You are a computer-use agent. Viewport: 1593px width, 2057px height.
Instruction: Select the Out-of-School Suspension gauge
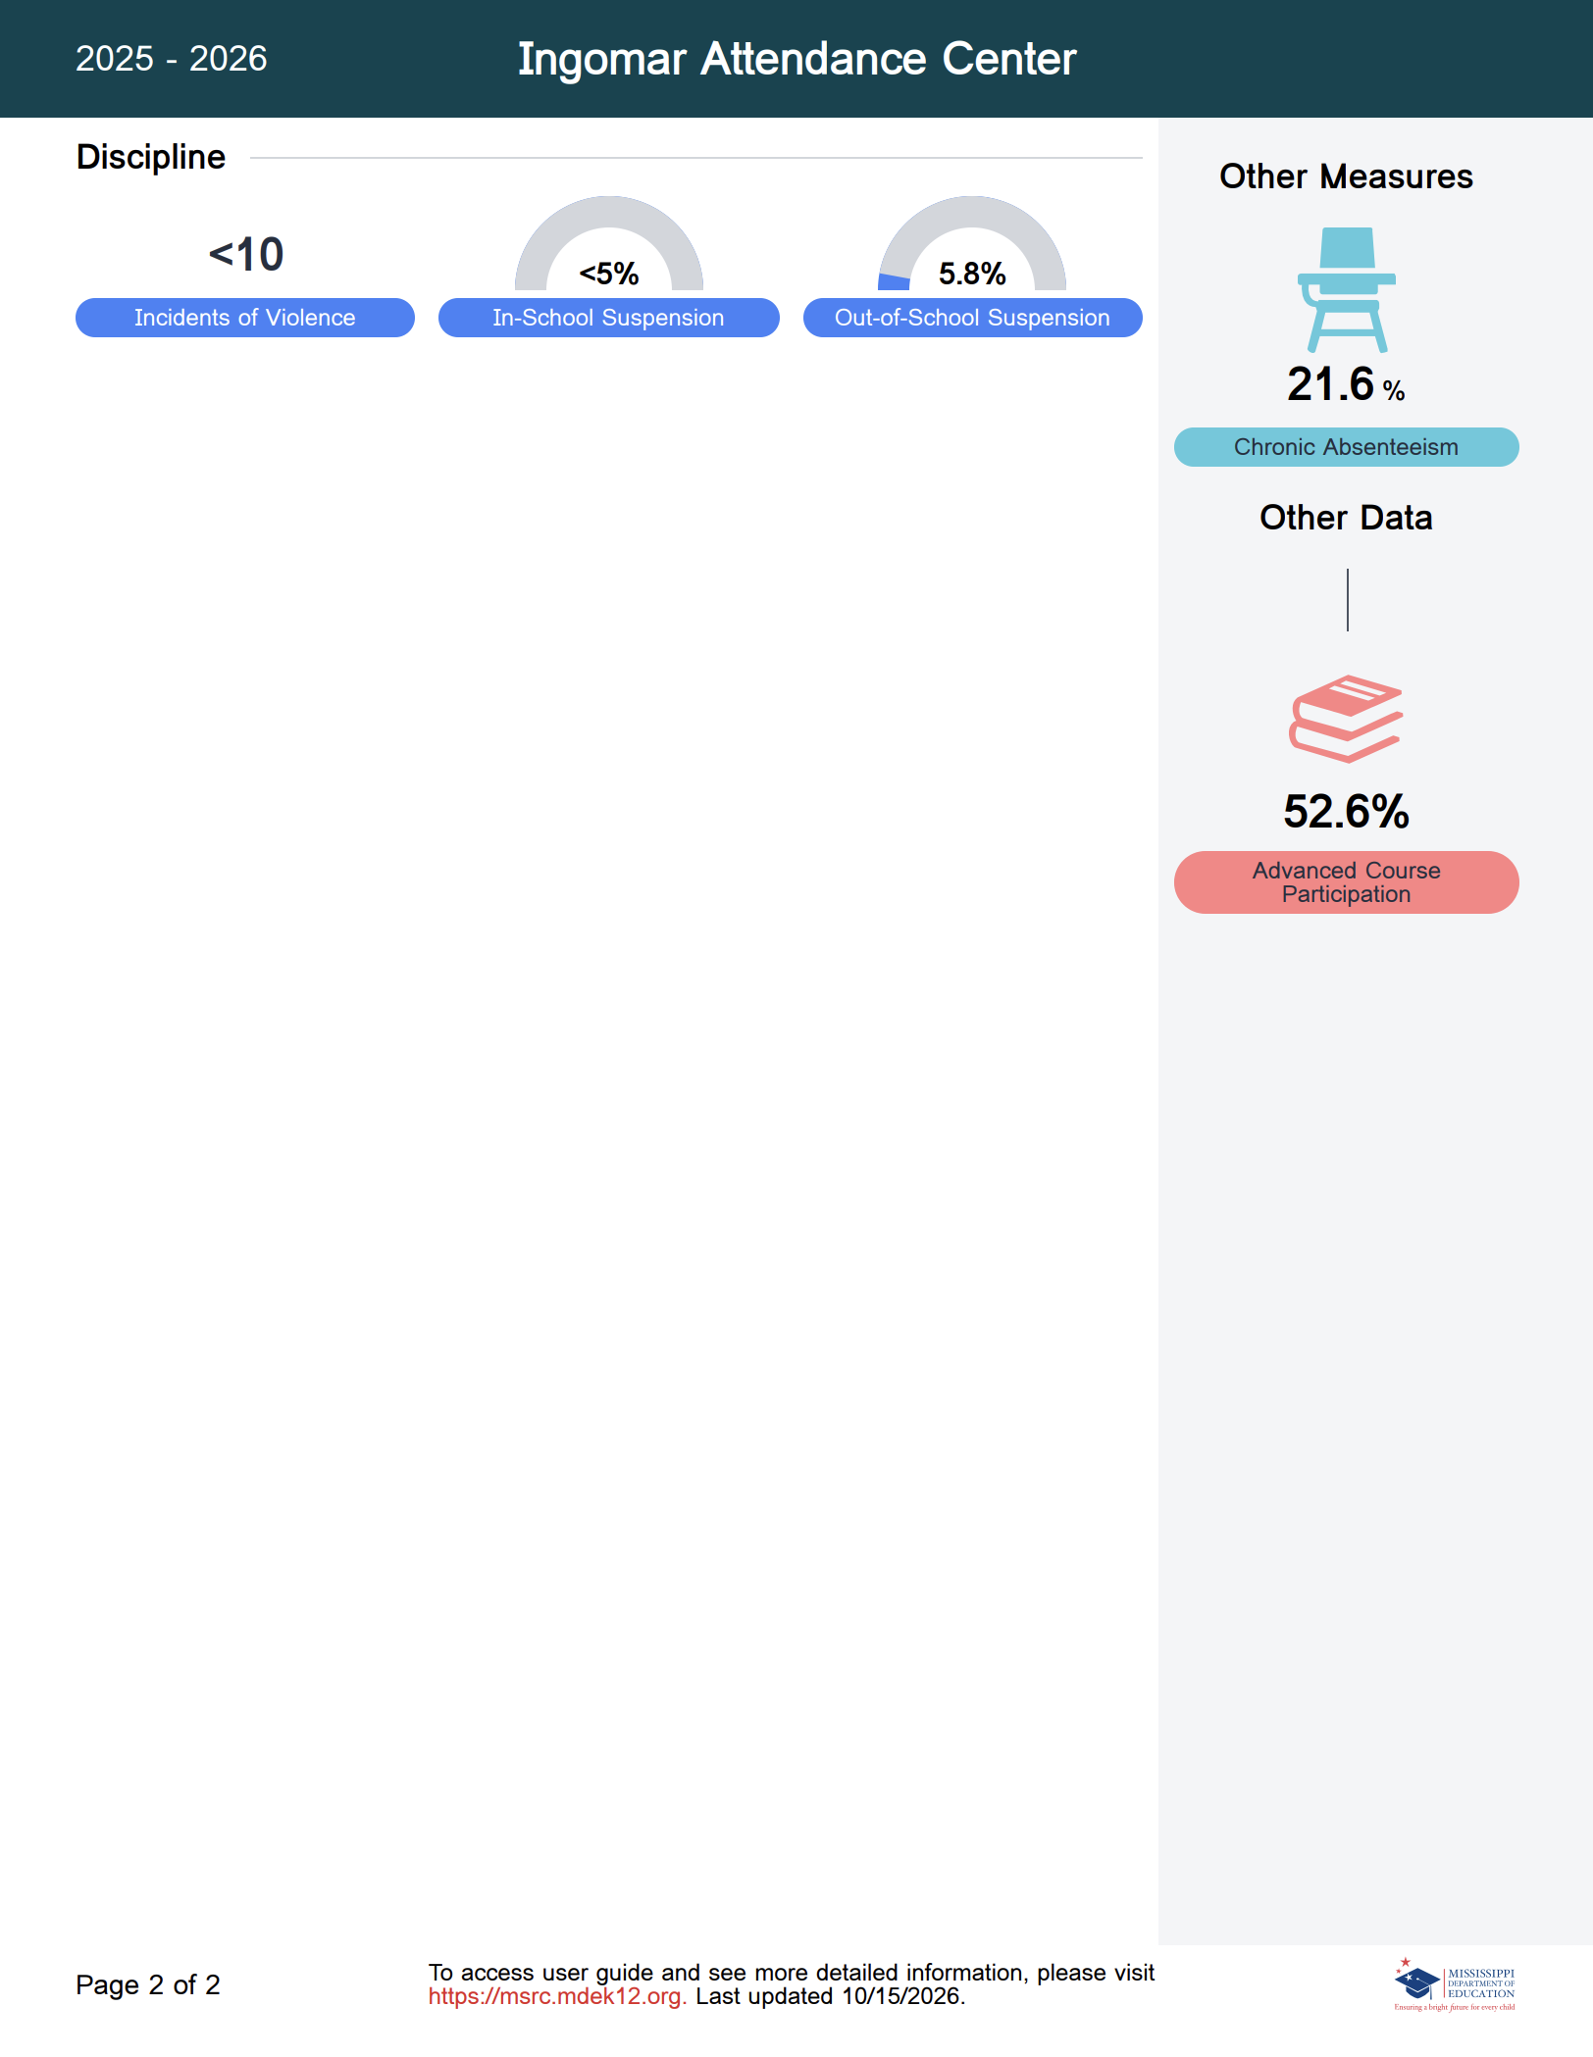click(x=972, y=244)
